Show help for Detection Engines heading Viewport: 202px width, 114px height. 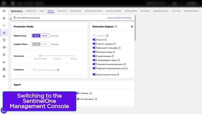(x=116, y=27)
